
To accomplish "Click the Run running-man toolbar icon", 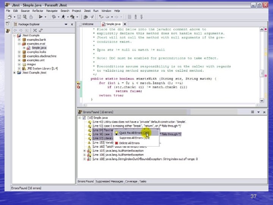I will pyautogui.click(x=63, y=17).
